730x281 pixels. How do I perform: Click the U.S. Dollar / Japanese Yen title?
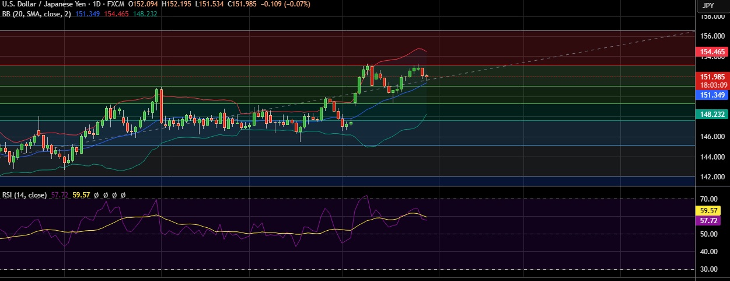[44, 4]
